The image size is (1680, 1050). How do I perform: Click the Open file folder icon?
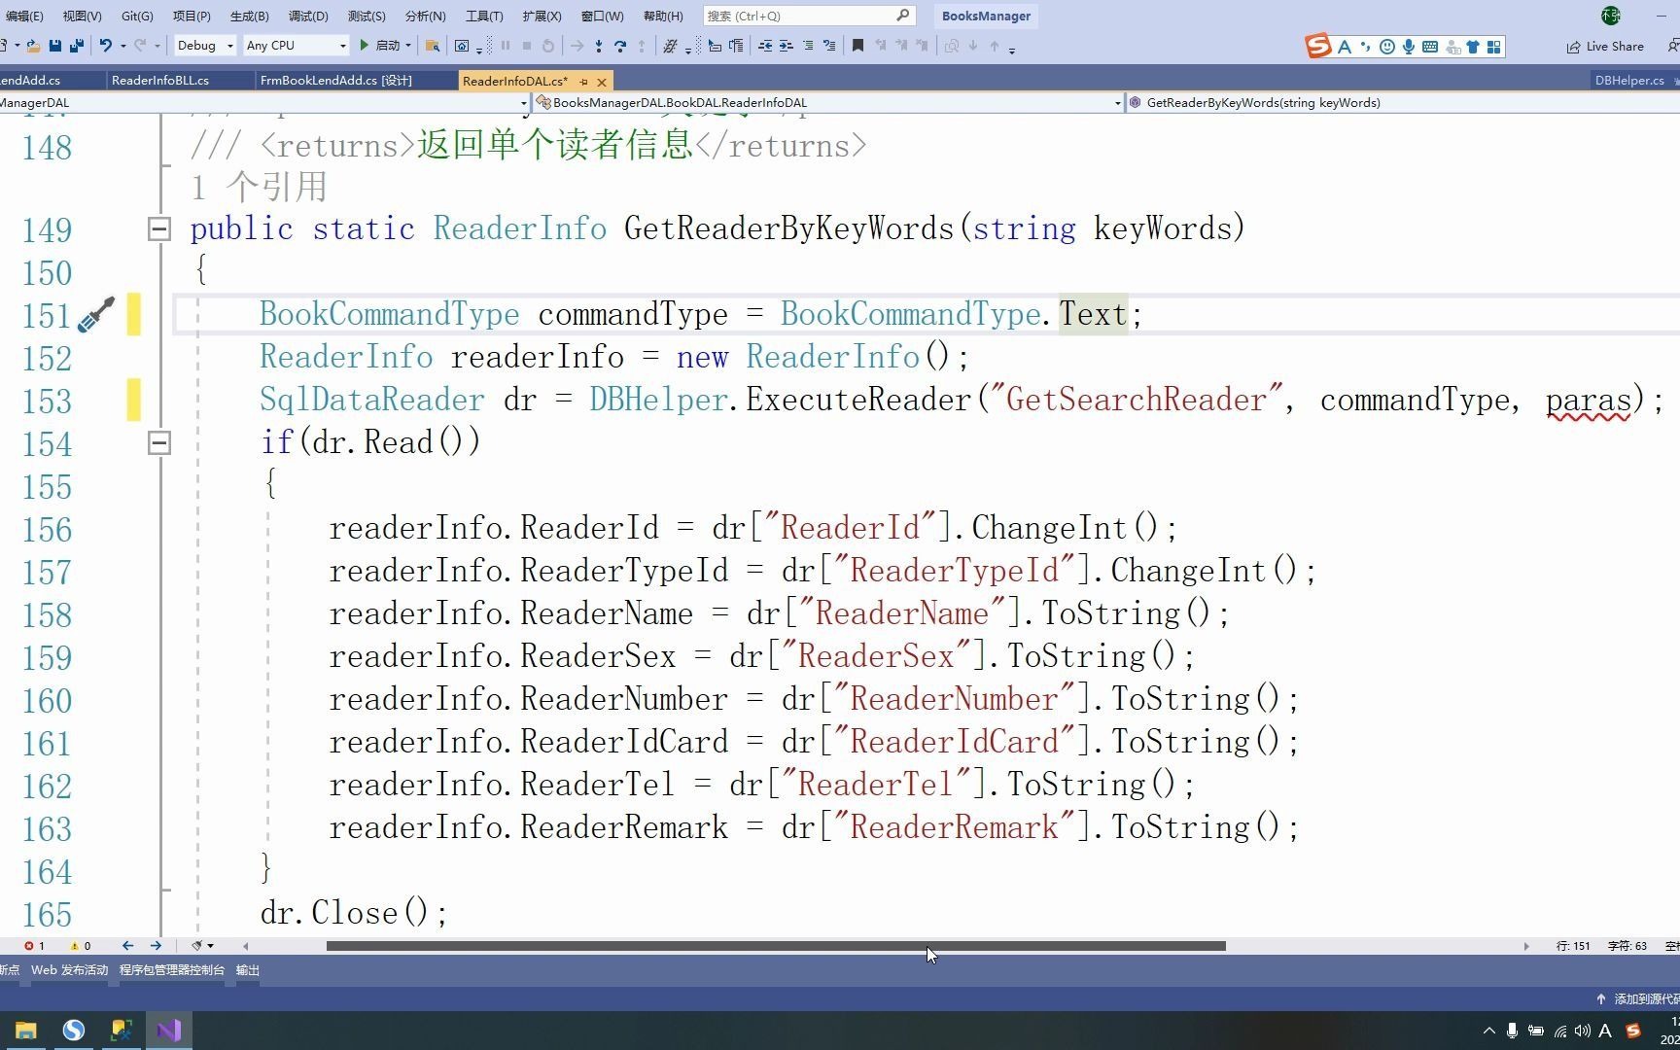33,46
